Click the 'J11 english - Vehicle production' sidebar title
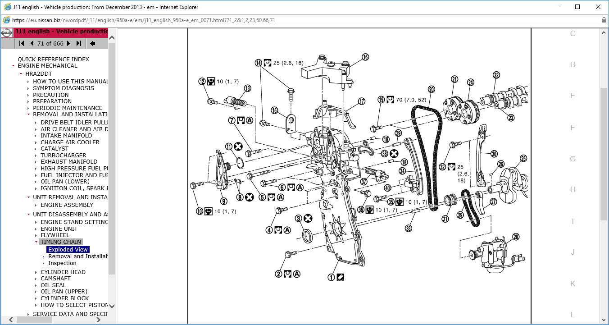 coord(61,32)
